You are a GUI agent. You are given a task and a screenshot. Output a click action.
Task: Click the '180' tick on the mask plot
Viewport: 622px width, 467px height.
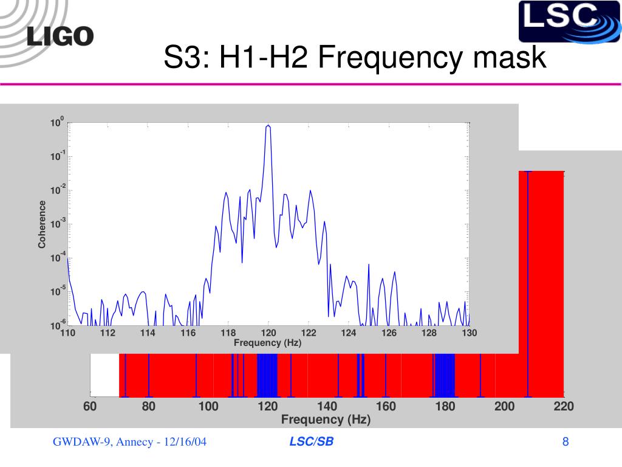click(445, 406)
